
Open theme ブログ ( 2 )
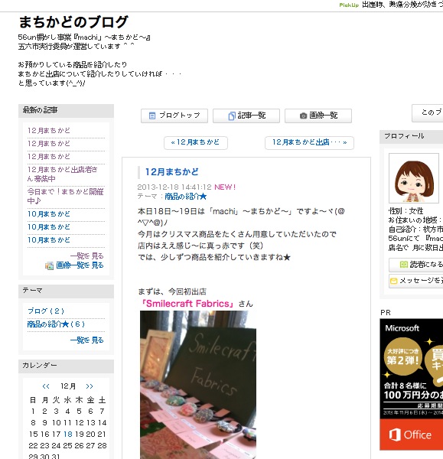pyautogui.click(x=46, y=311)
